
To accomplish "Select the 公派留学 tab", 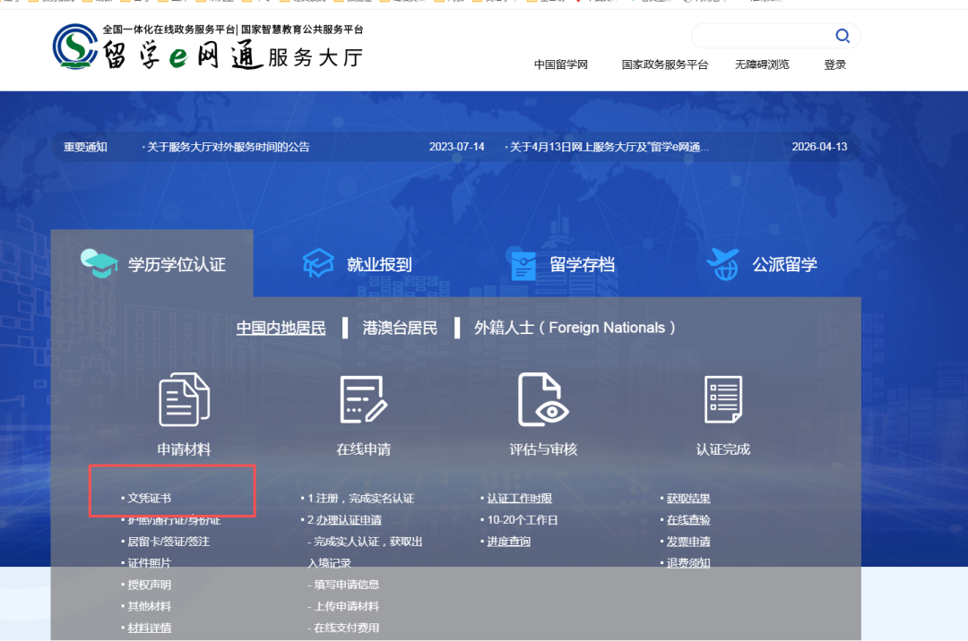I will point(762,264).
